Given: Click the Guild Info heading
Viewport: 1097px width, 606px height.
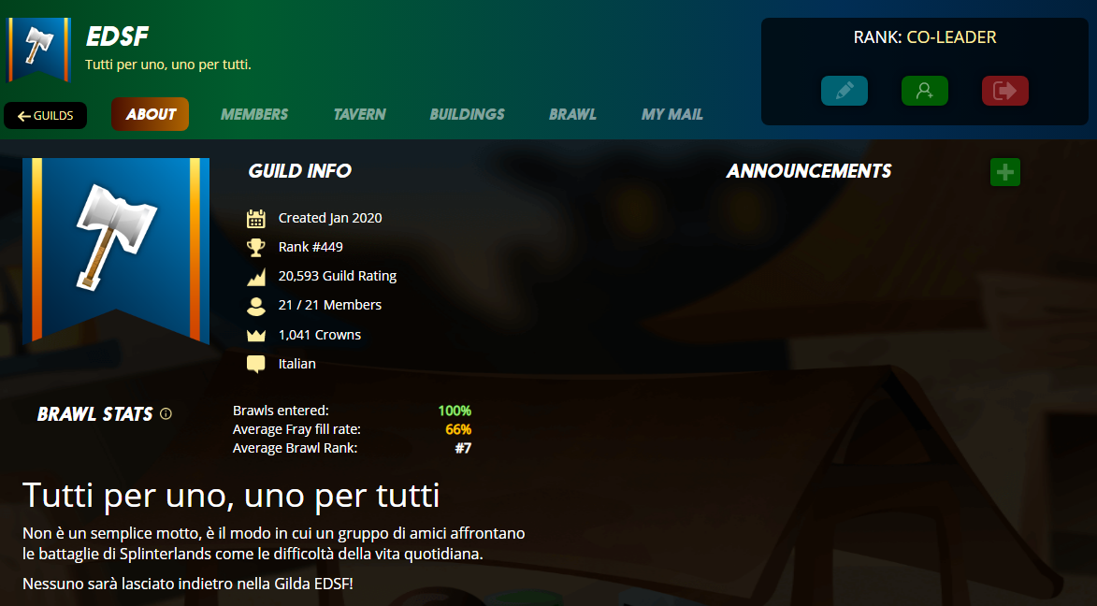Looking at the screenshot, I should point(300,171).
